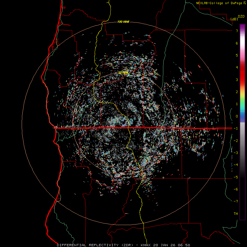Click the positive 2 scale value
The height and width of the screenshot is (247, 247).
(x=237, y=92)
